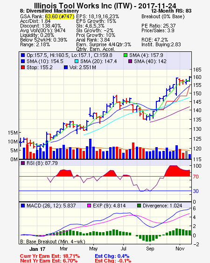The width and height of the screenshot is (210, 263).
Task: Click the red RSI 70 level label
Action: click(x=196, y=177)
